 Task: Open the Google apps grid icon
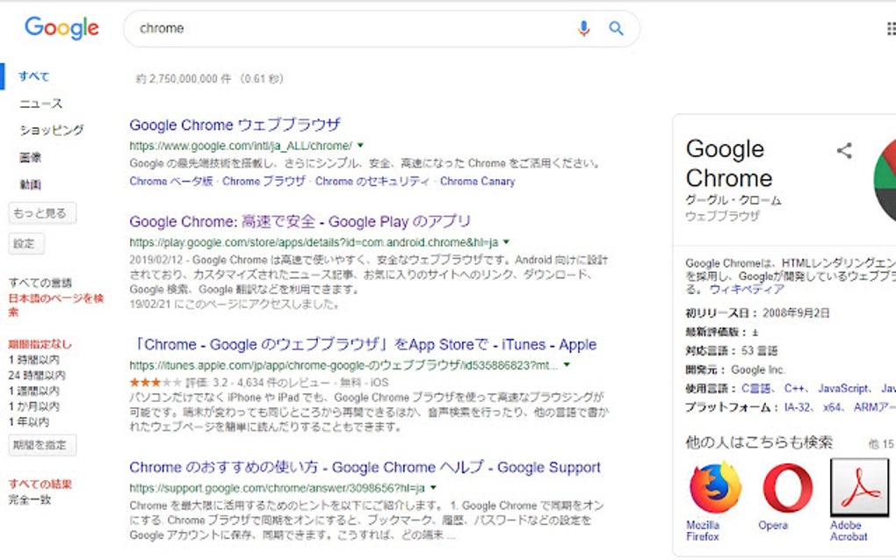point(891,28)
